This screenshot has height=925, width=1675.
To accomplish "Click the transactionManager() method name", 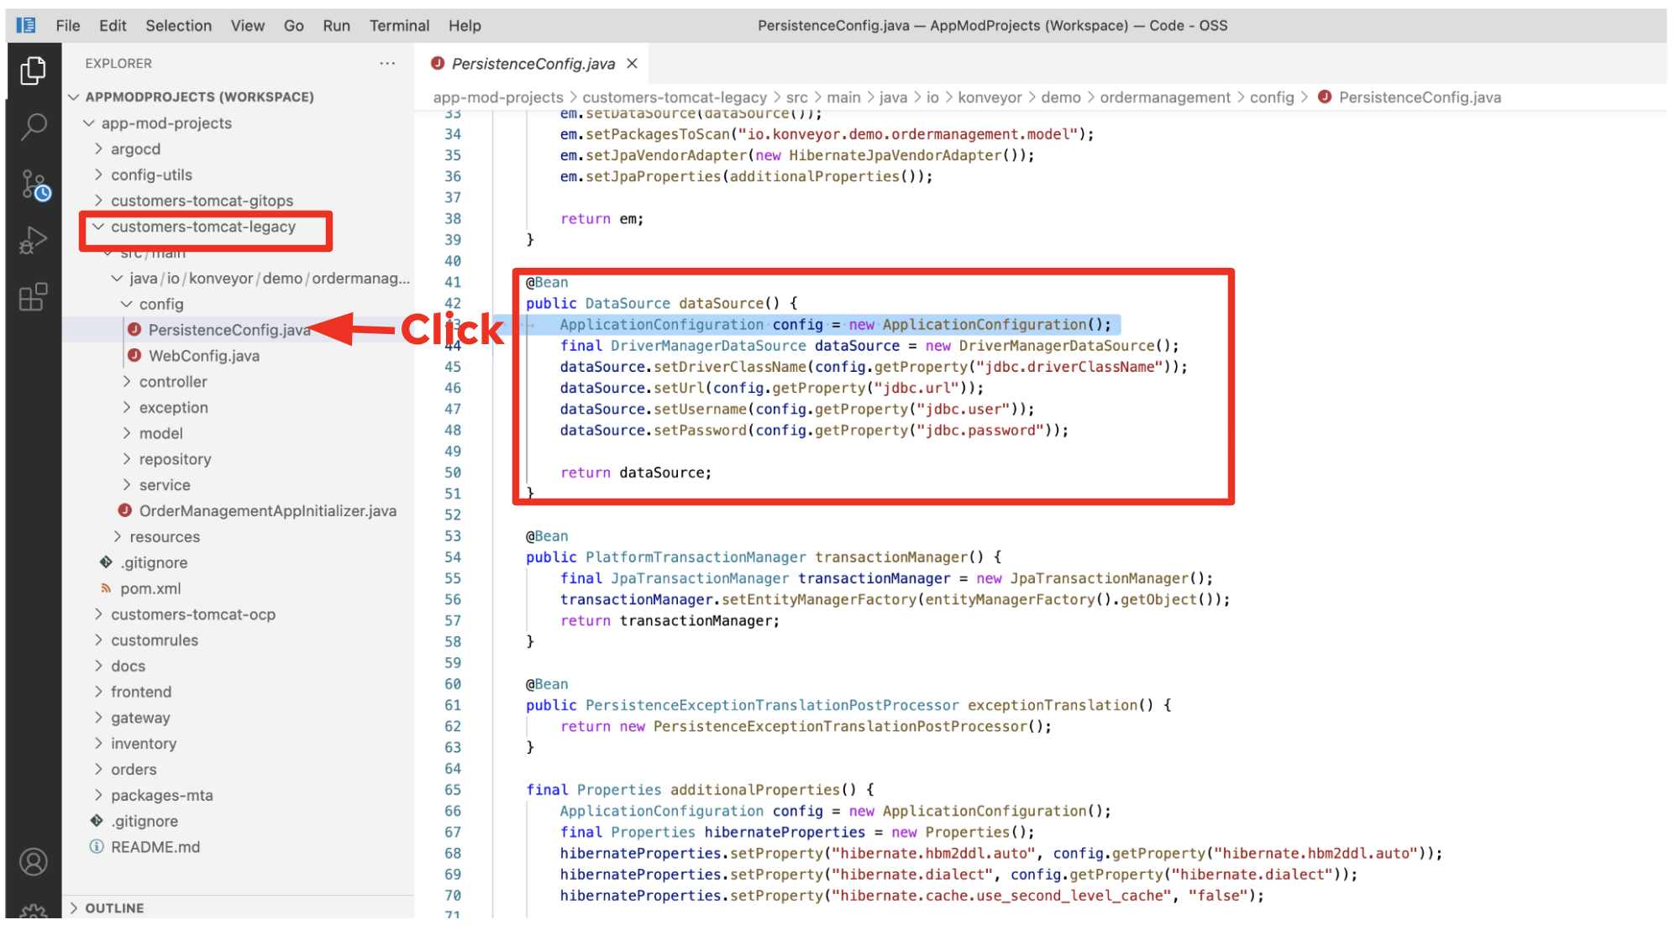I will coord(890,557).
